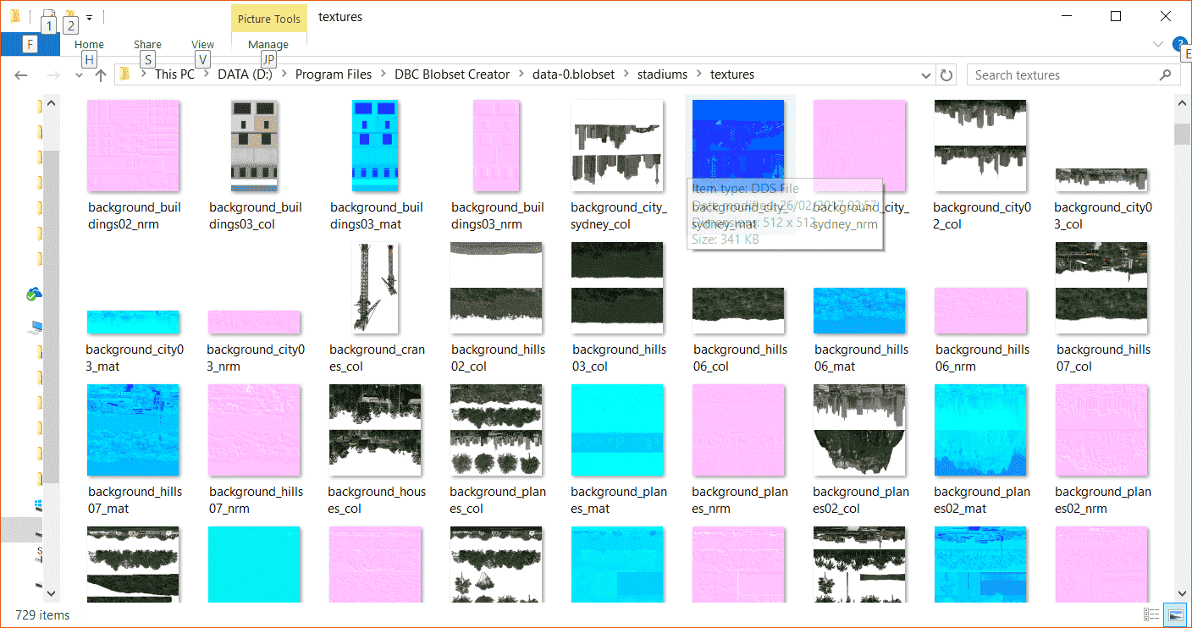
Task: Select background_planes_col thumbnail
Action: tap(497, 430)
